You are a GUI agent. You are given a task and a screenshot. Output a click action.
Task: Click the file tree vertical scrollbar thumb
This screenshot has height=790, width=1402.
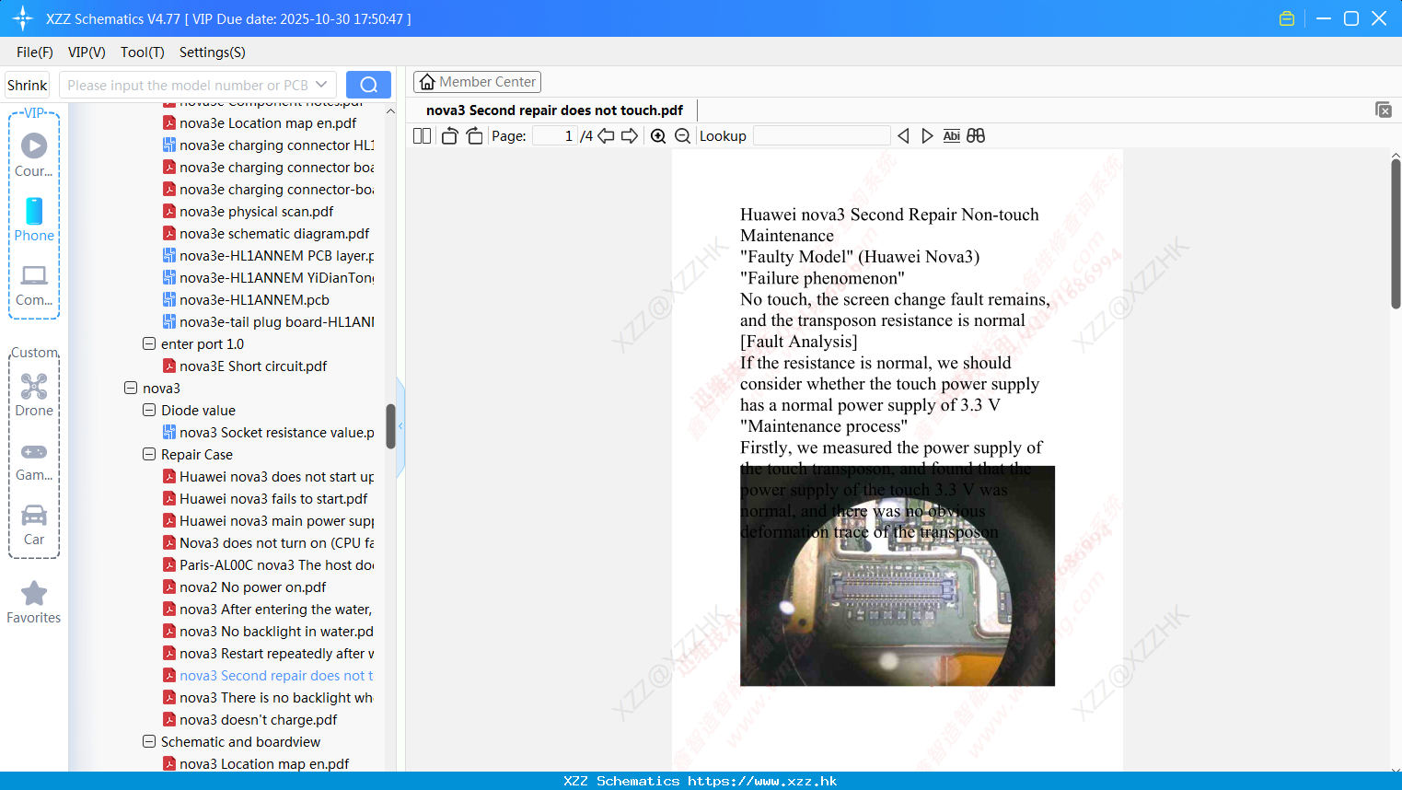[390, 426]
